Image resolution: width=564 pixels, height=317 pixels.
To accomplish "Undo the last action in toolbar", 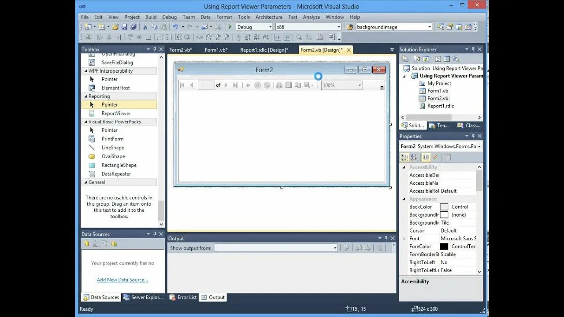I will pos(175,27).
